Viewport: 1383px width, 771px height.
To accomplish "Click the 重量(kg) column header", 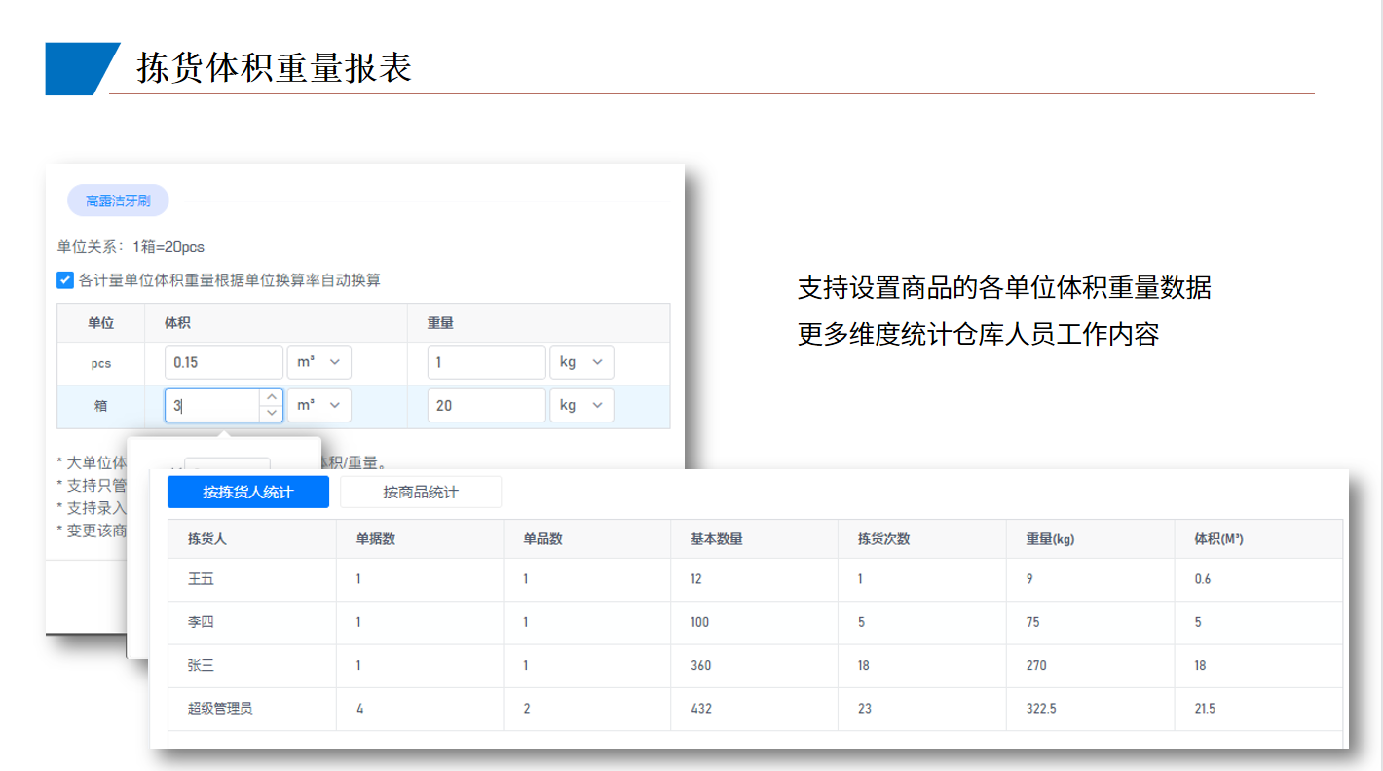I will 1050,538.
